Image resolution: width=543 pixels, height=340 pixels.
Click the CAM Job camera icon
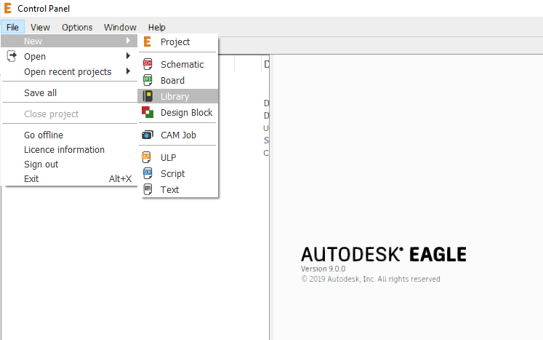click(147, 135)
